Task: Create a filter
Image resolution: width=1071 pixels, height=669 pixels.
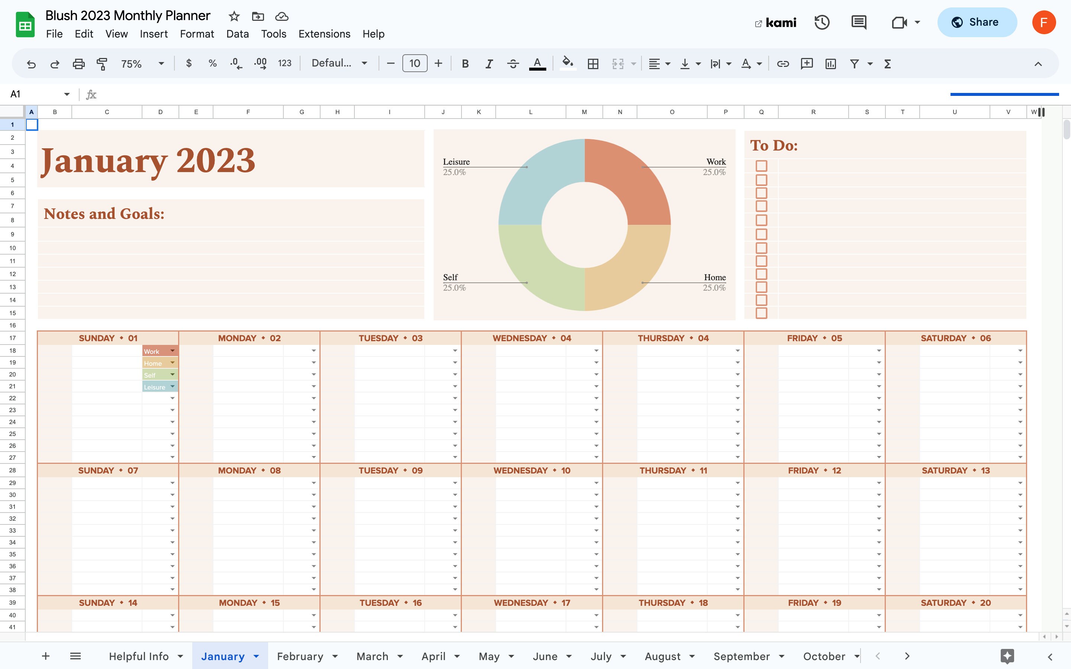Action: tap(855, 64)
